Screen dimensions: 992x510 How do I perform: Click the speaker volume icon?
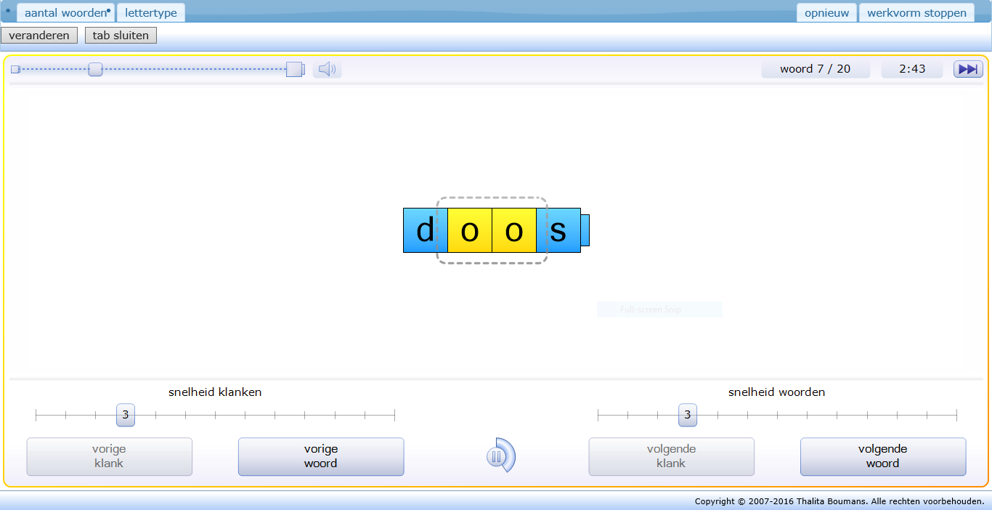coord(327,70)
